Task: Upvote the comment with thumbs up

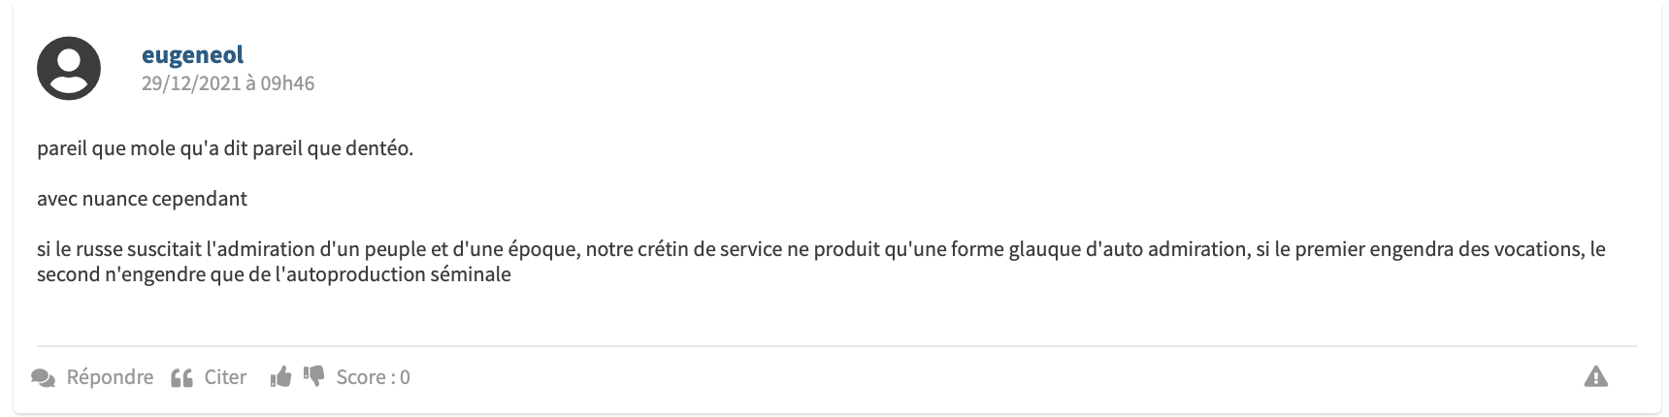Action: 281,377
